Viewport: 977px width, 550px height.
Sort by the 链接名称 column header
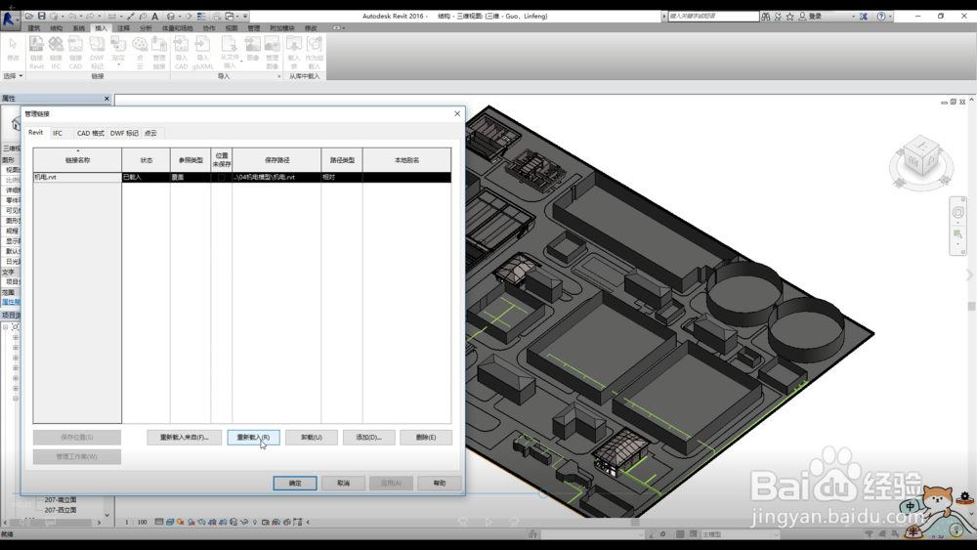(x=77, y=160)
